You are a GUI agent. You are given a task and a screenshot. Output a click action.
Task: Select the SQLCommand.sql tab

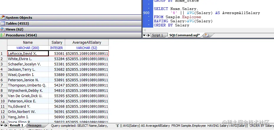(x=184, y=35)
